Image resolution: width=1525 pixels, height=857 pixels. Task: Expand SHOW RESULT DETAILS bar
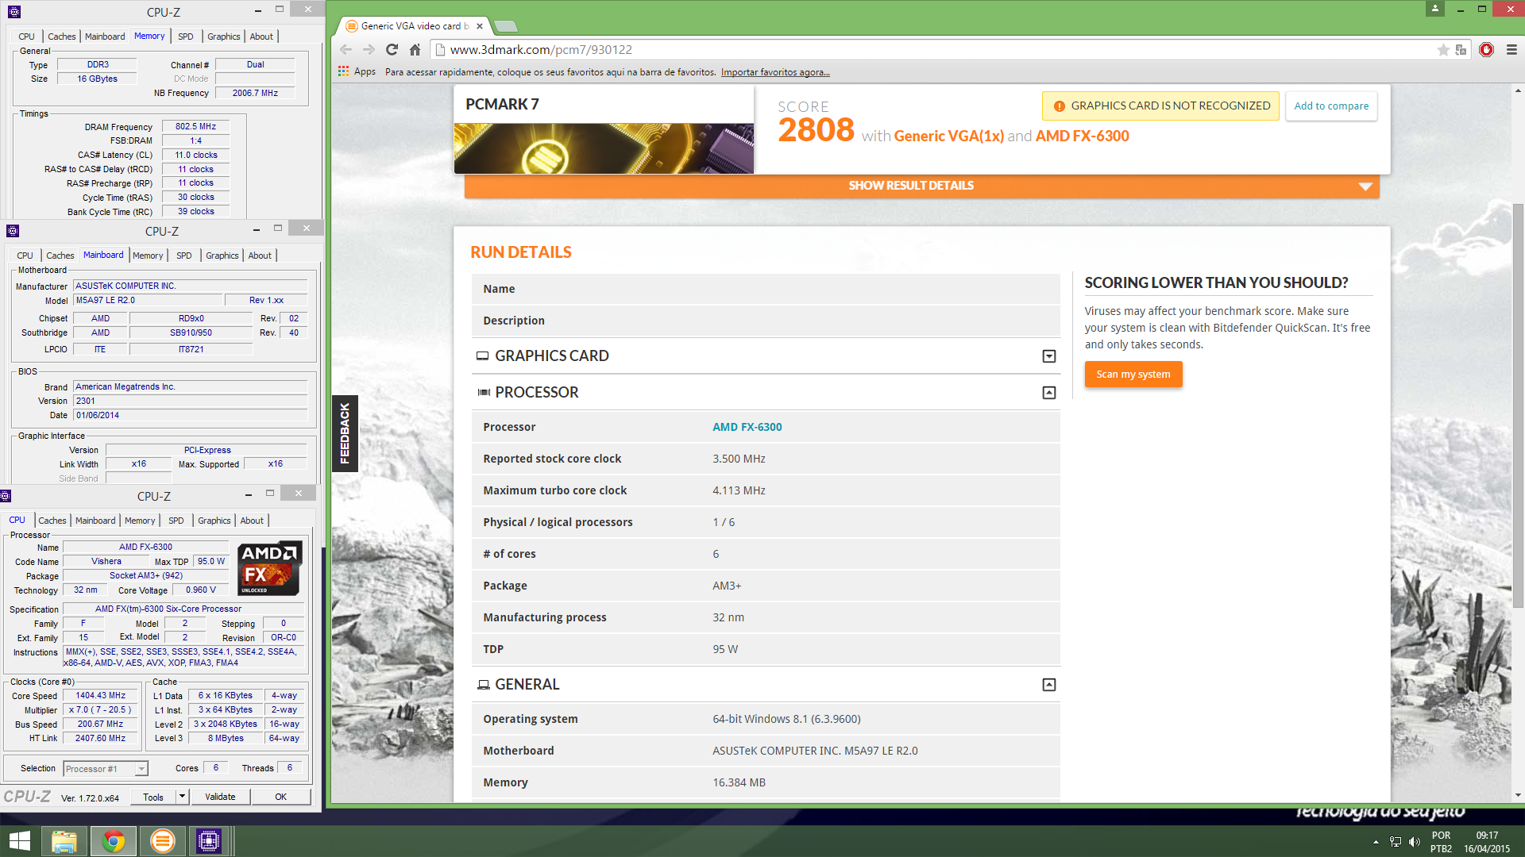point(921,186)
